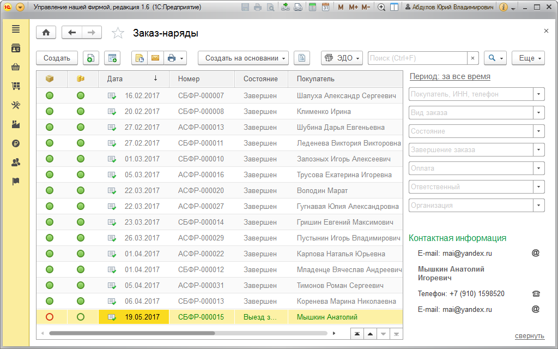Open the calendar in title bar
Image resolution: width=558 pixels, height=349 pixels.
pyautogui.click(x=325, y=7)
